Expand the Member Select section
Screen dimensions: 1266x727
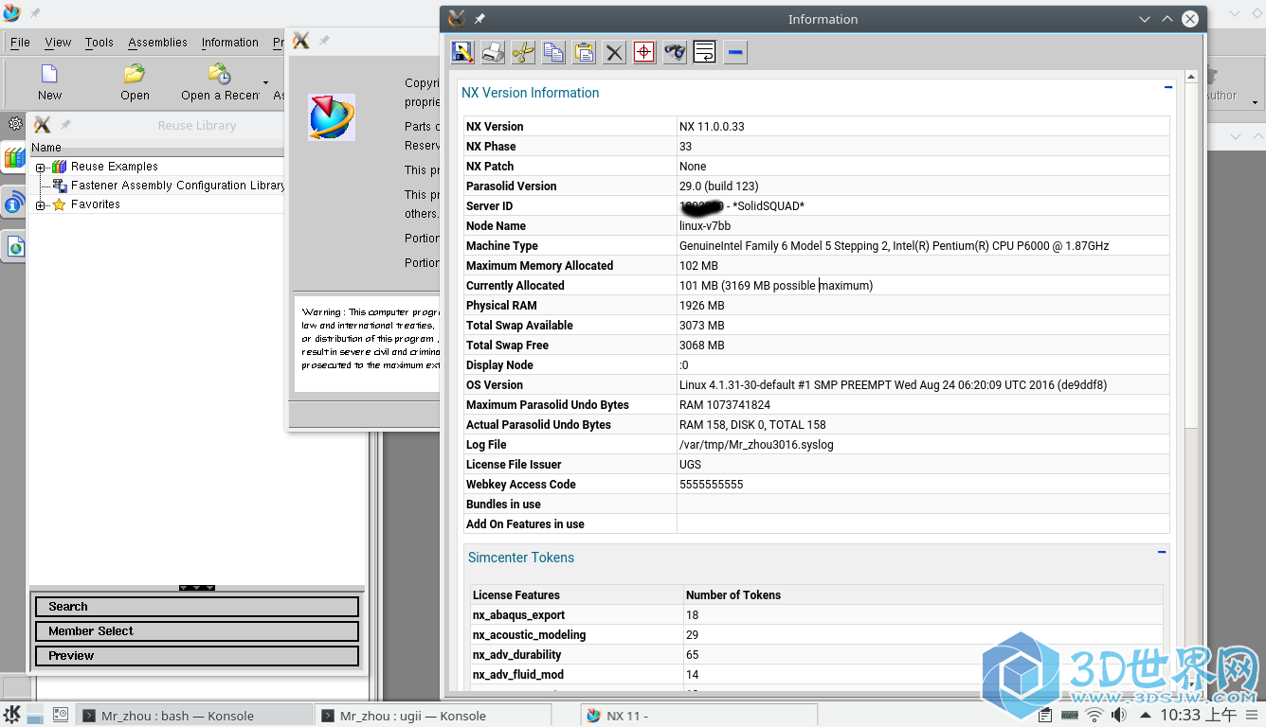pyautogui.click(x=197, y=631)
